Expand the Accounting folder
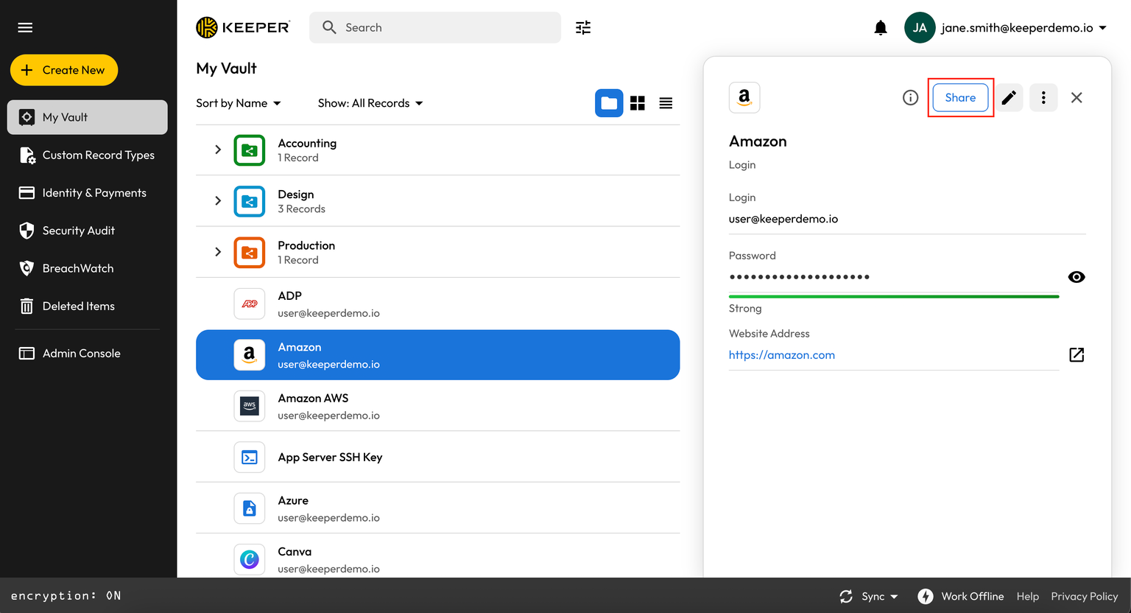Viewport: 1131px width, 613px height. pyautogui.click(x=217, y=150)
